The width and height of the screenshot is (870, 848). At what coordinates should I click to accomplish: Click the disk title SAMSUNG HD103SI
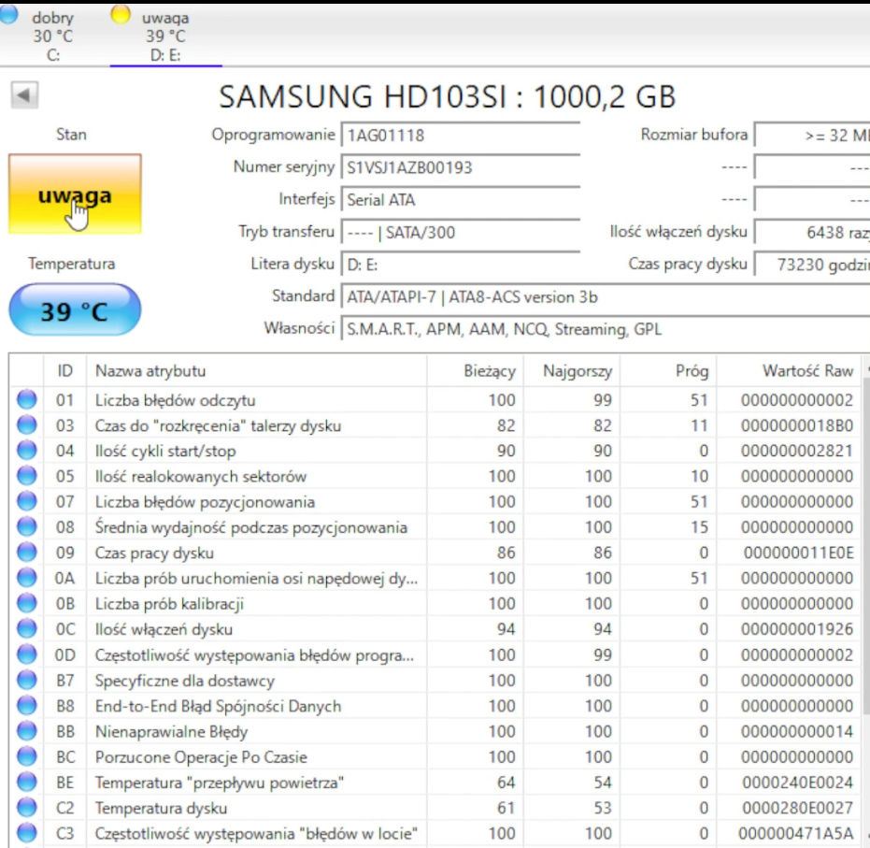[x=448, y=96]
